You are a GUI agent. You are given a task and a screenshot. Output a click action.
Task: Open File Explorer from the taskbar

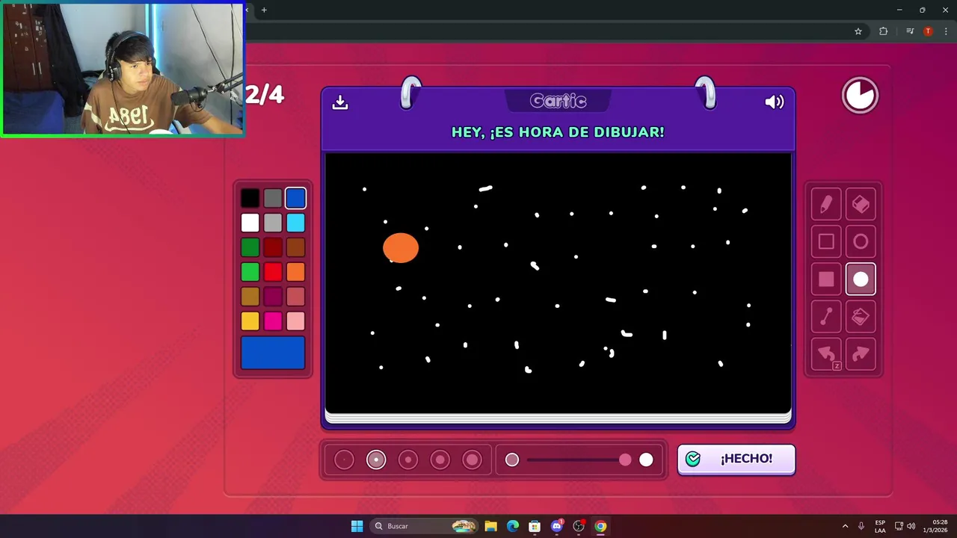click(x=490, y=526)
